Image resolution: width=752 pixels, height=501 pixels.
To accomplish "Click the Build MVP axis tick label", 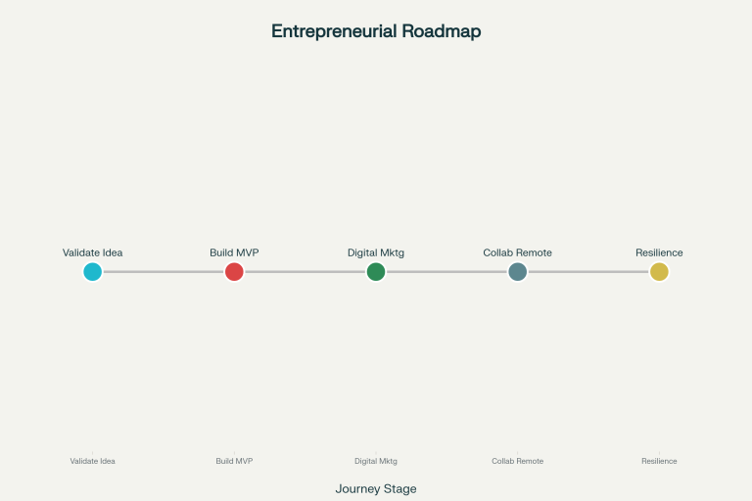I will tap(234, 461).
